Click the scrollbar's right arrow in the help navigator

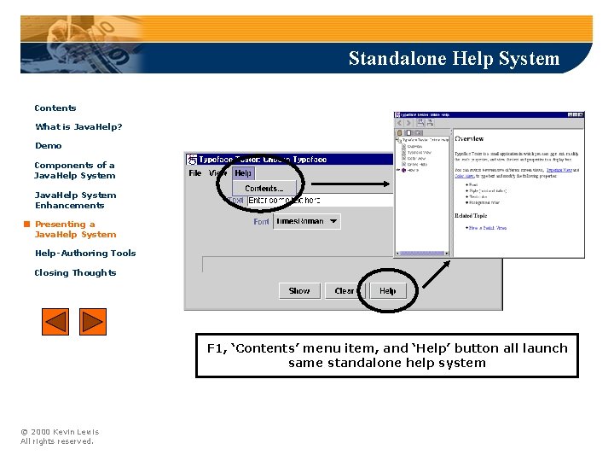pos(447,254)
